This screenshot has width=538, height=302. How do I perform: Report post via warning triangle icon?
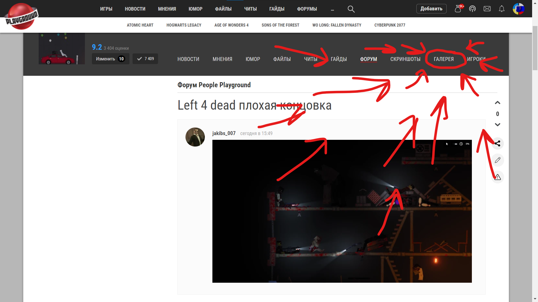(497, 177)
